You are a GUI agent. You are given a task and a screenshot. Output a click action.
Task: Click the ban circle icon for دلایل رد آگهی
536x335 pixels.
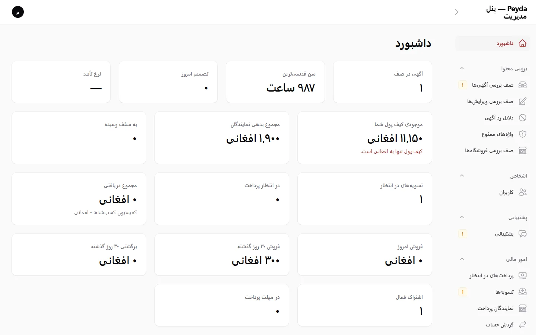click(523, 118)
